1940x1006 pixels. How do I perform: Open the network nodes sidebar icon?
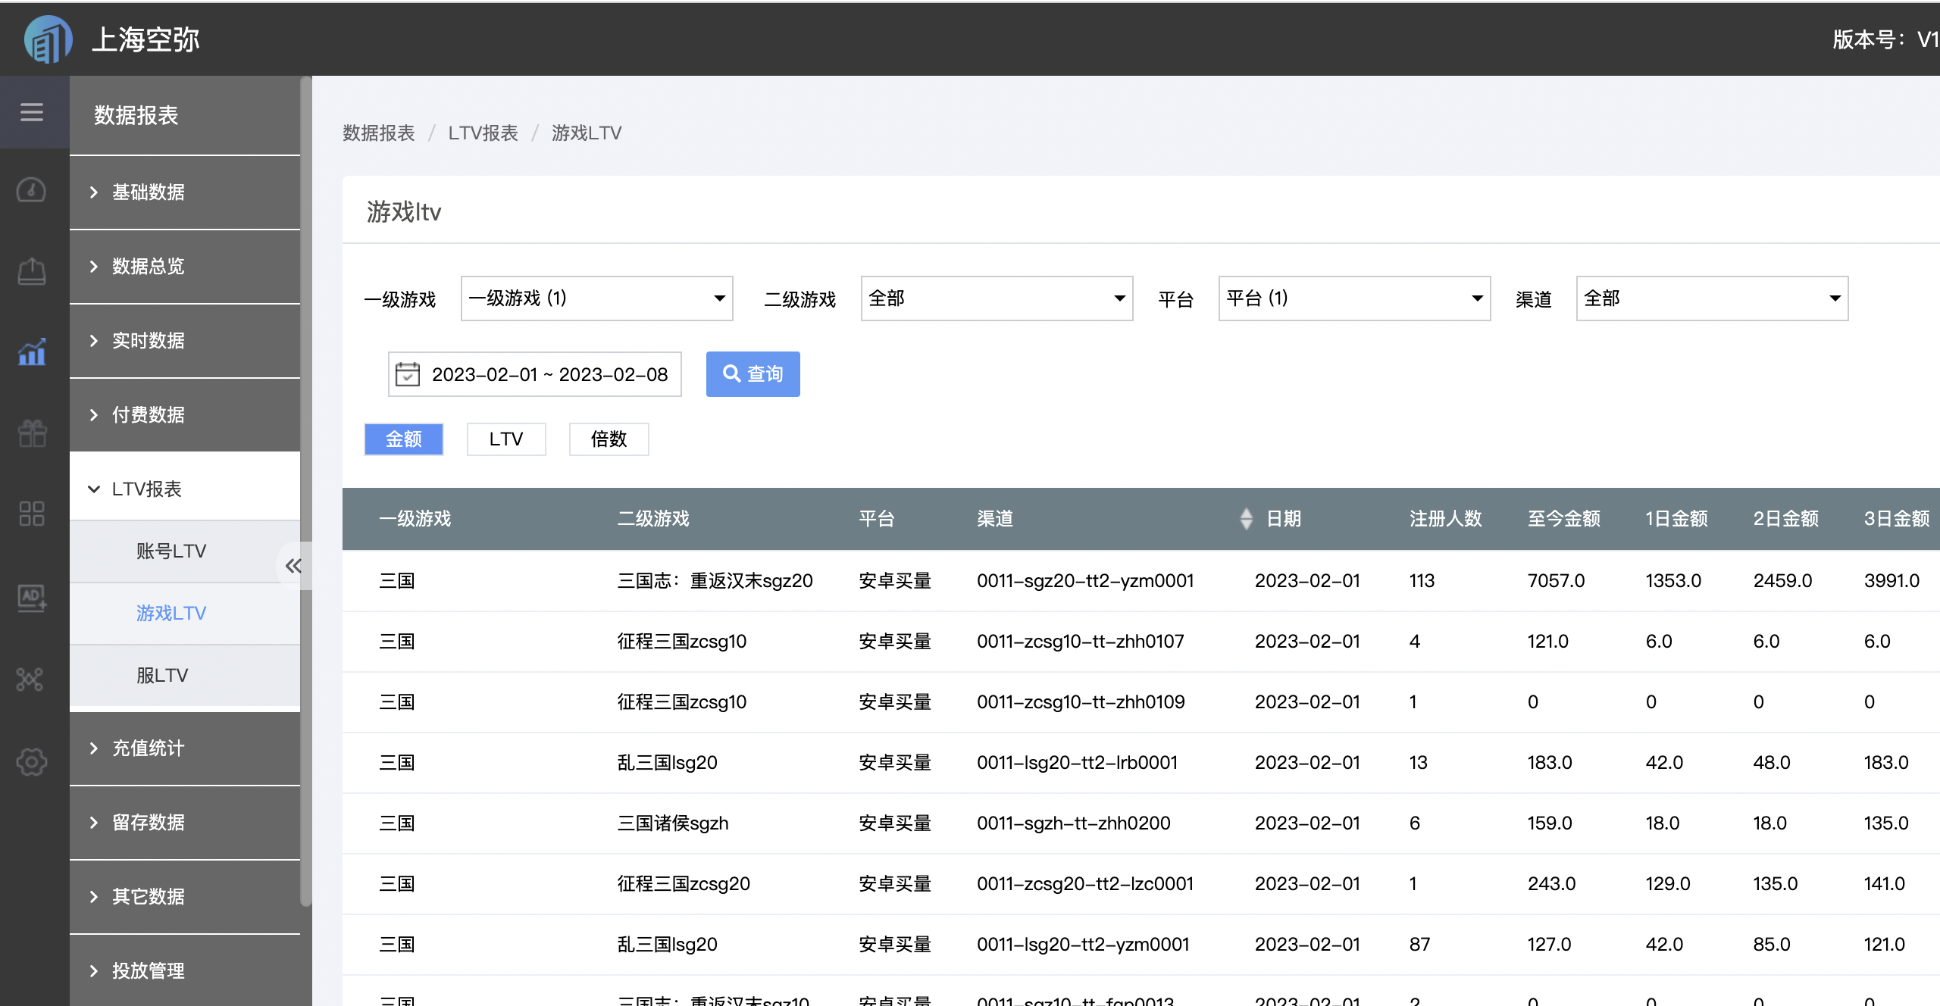[x=30, y=679]
